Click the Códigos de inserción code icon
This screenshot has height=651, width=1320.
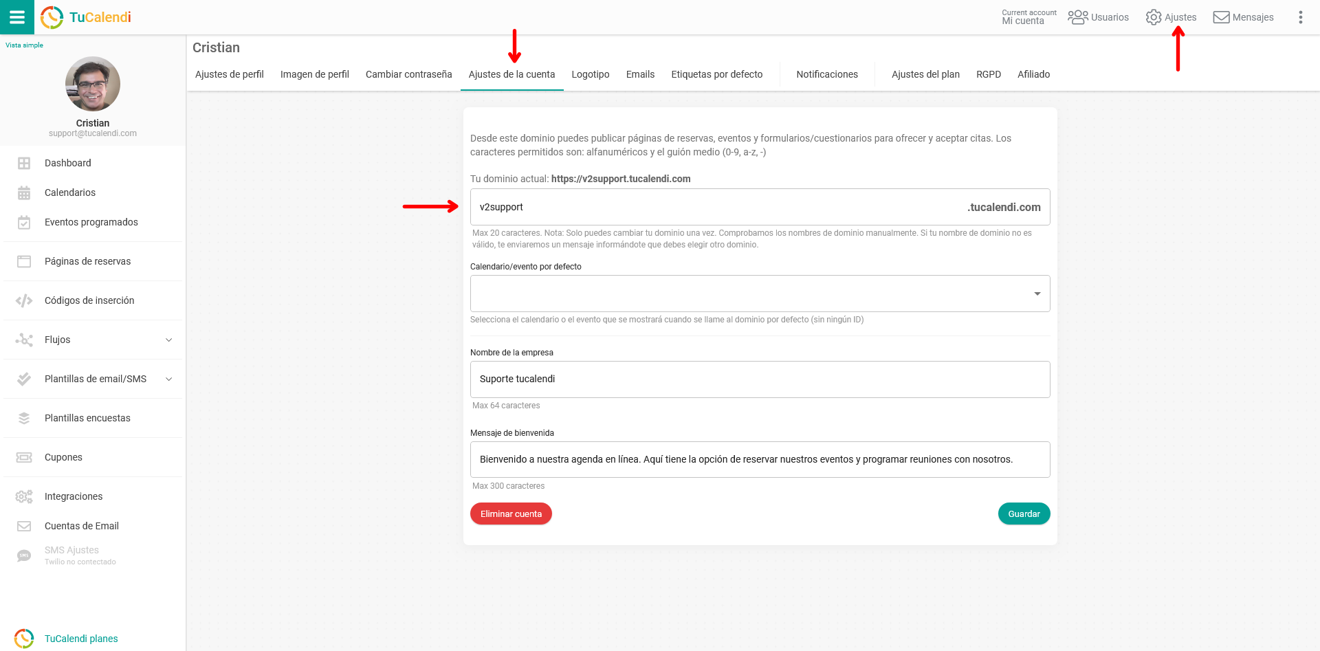[x=24, y=300]
